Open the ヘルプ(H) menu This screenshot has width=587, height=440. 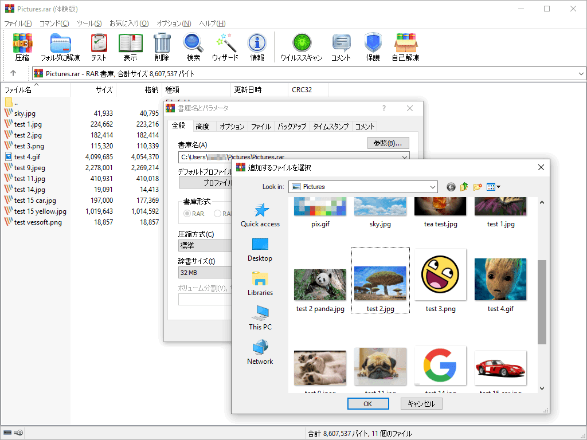pyautogui.click(x=212, y=23)
